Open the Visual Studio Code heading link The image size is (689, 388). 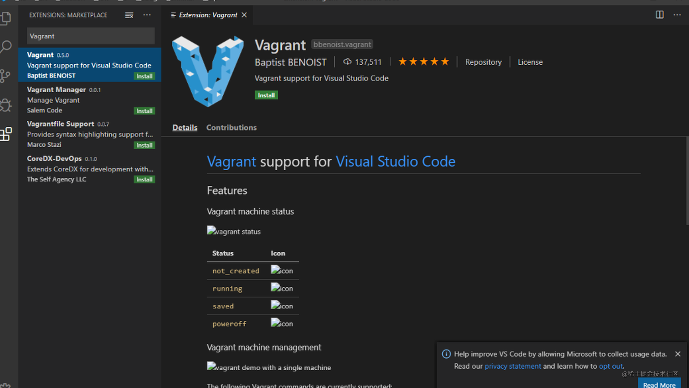tap(395, 161)
